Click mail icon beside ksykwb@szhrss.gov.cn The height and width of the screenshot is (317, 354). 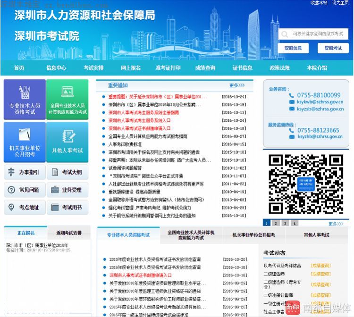[x=292, y=102]
